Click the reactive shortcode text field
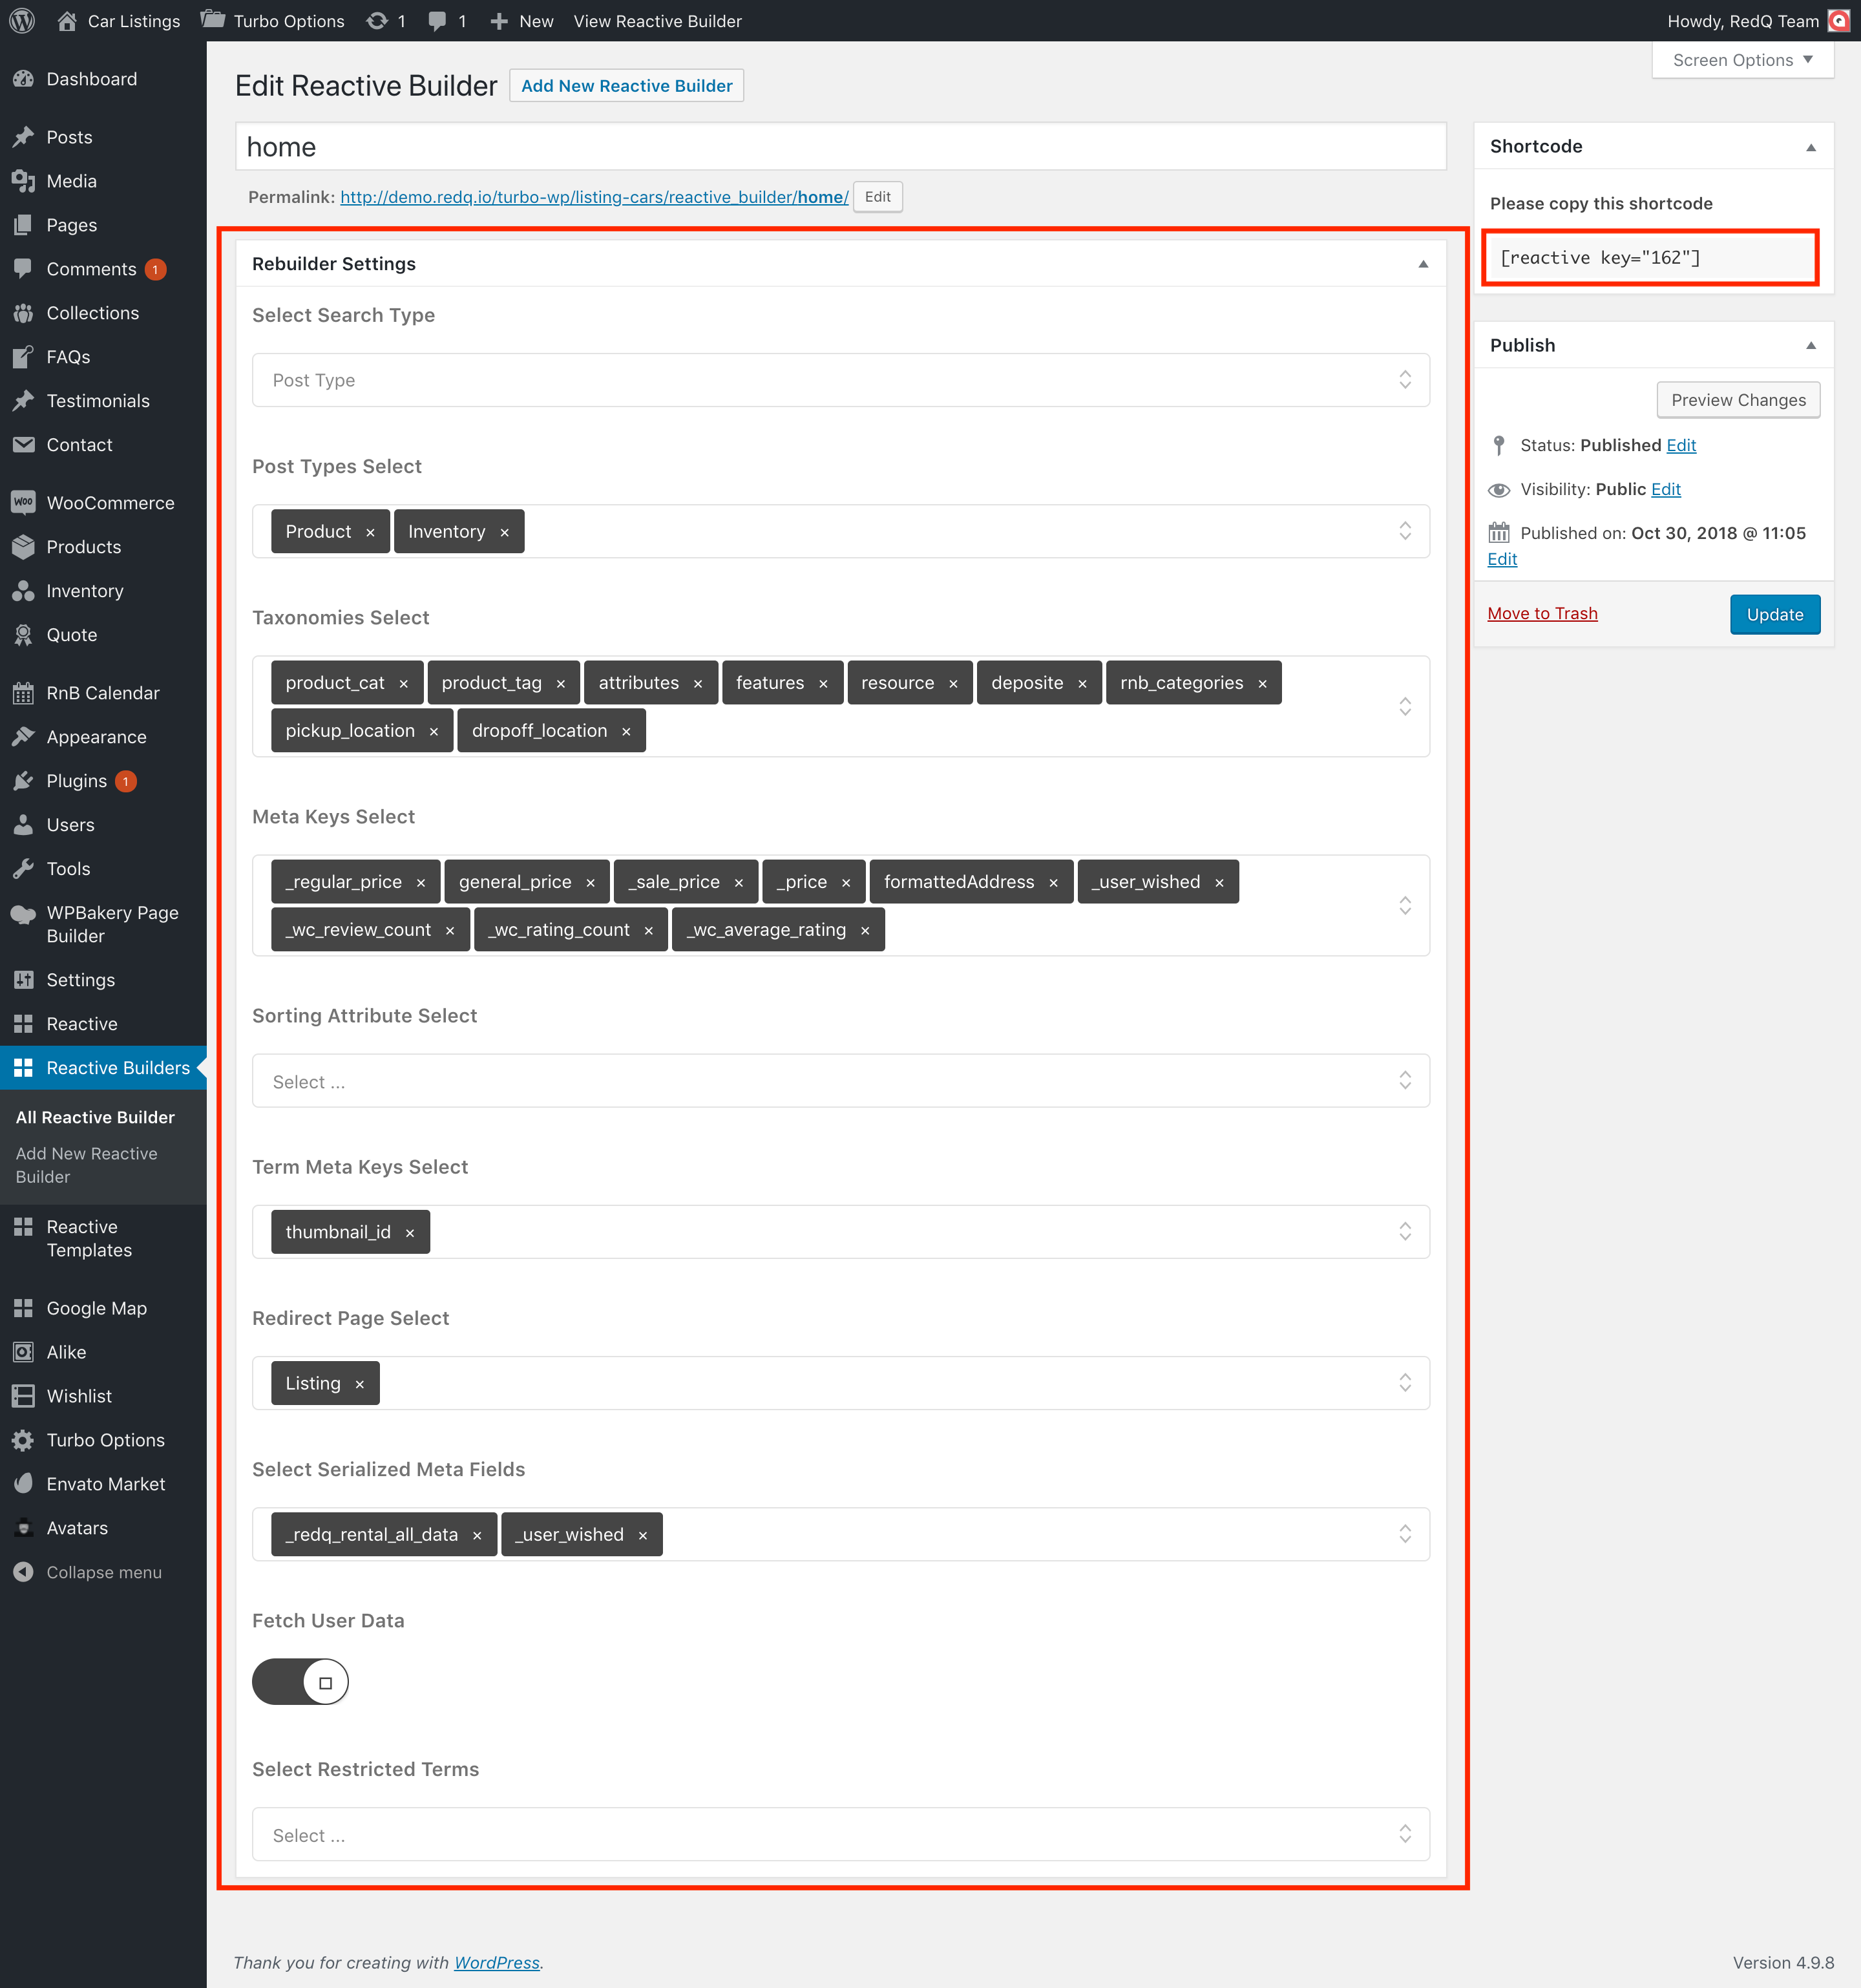Screen dimensions: 1861x1988 1649,258
